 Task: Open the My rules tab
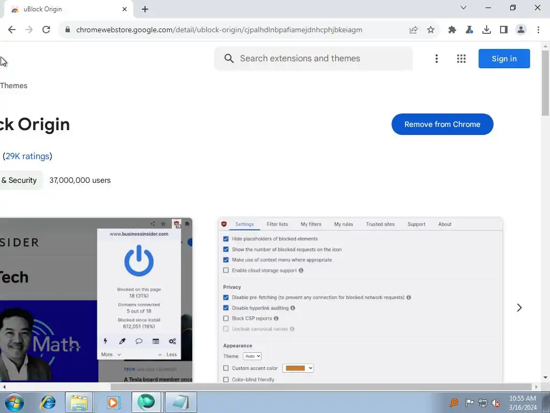343,224
